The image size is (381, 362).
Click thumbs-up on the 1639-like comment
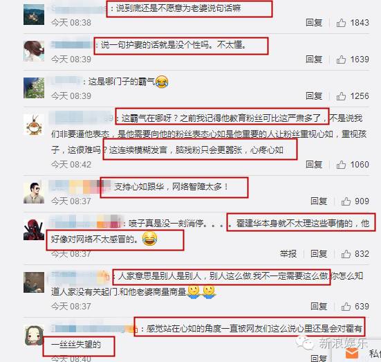click(341, 60)
